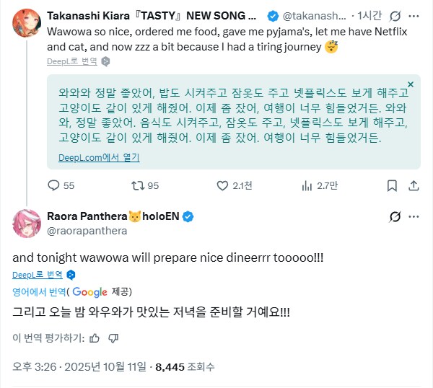Click the '영어에서 번역' Google translation link
Viewport: 433px width, 388px height.
coord(40,291)
